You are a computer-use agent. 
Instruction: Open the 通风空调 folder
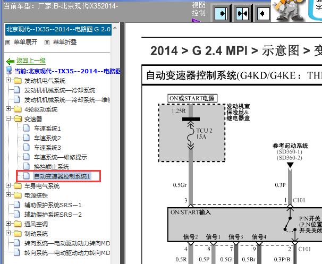pos(36,224)
